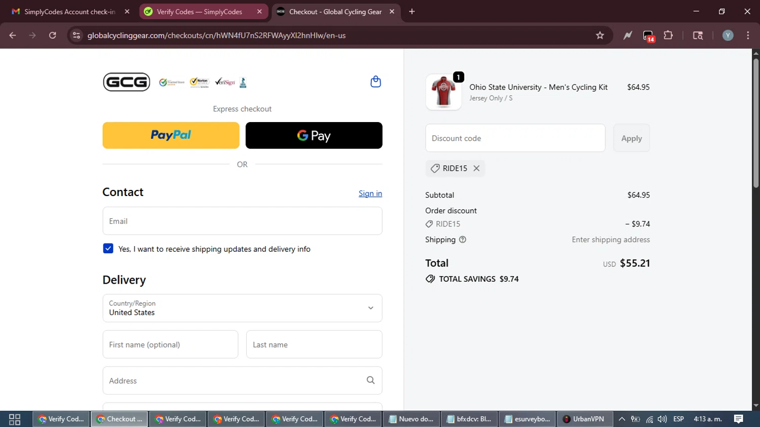Image resolution: width=760 pixels, height=427 pixels.
Task: Toggle shipping updates and delivery info checkbox
Action: 108,249
